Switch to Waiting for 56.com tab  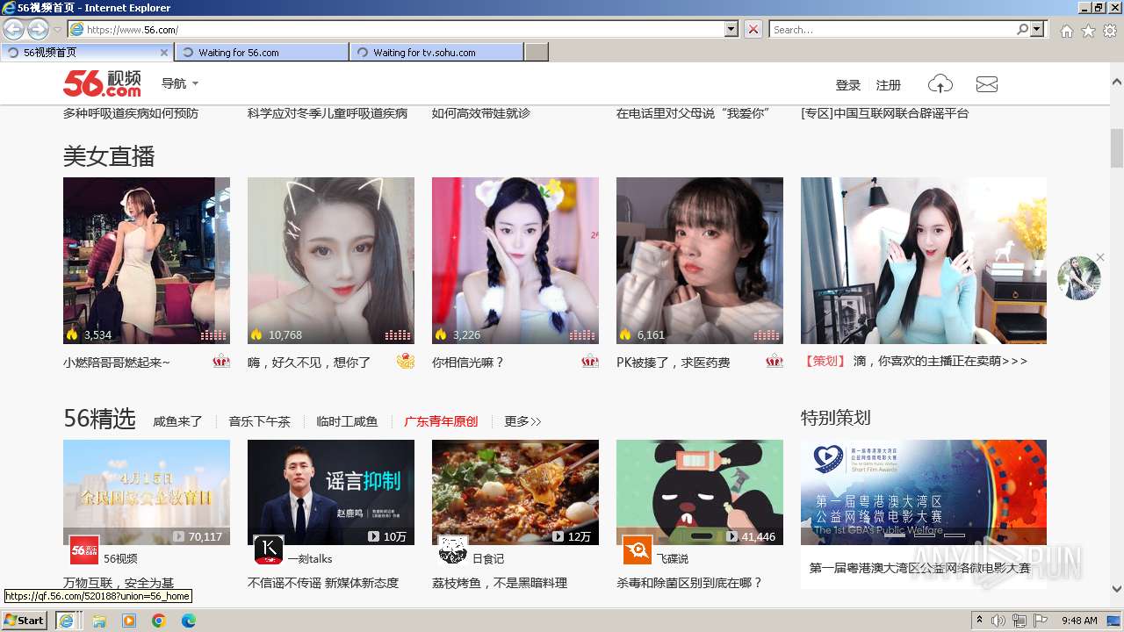tap(262, 52)
